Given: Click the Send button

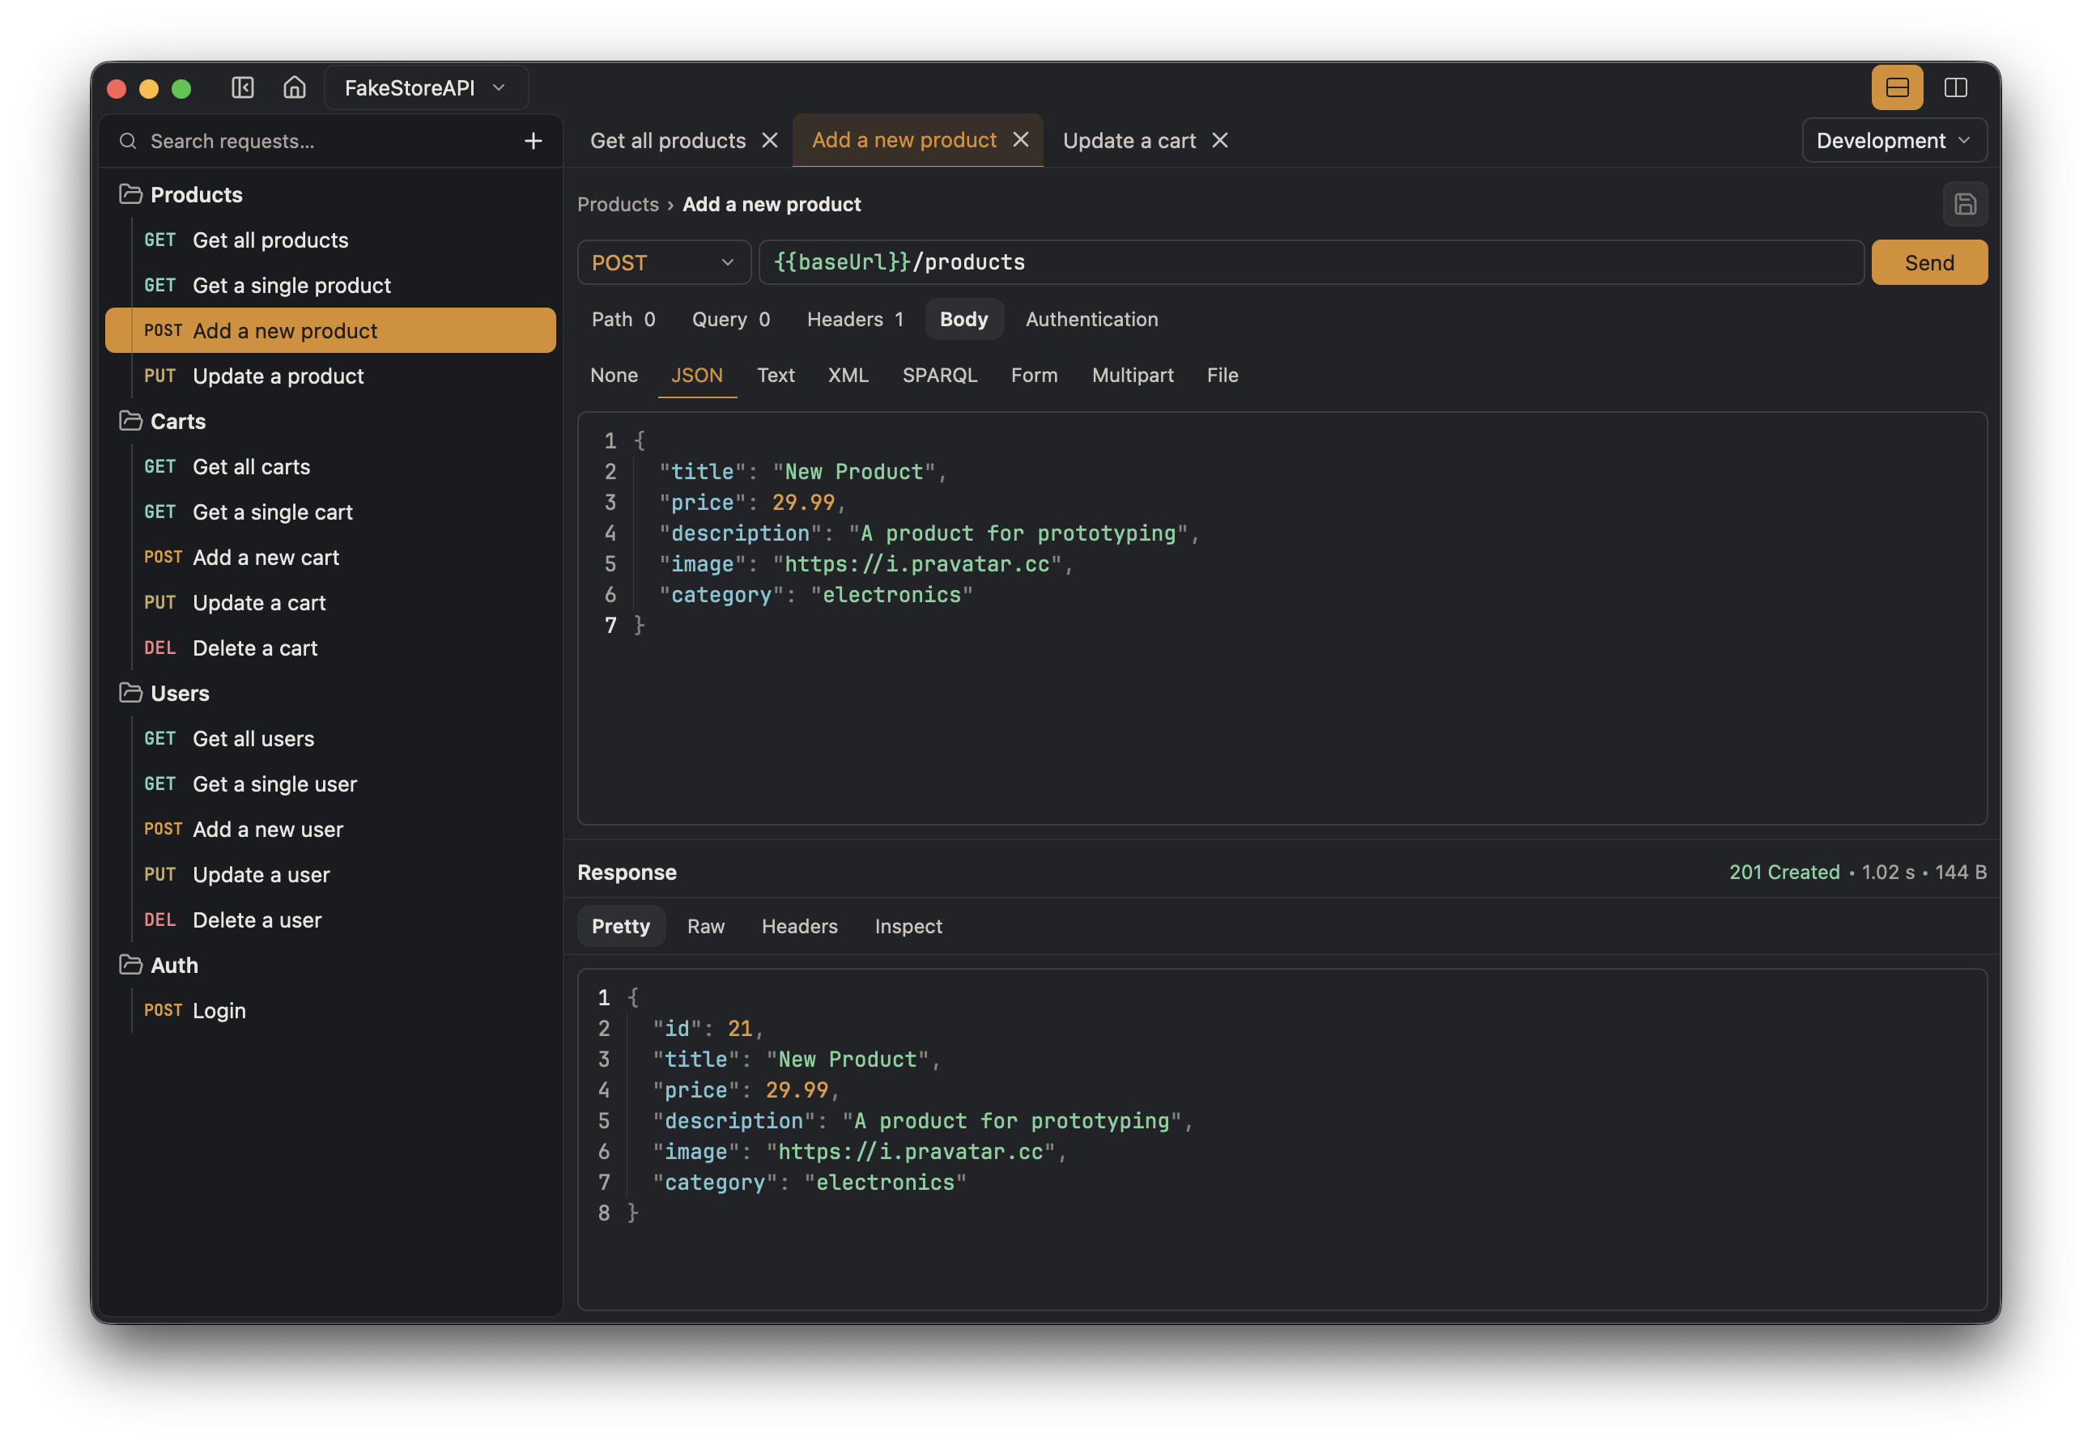Looking at the screenshot, I should 1929,262.
